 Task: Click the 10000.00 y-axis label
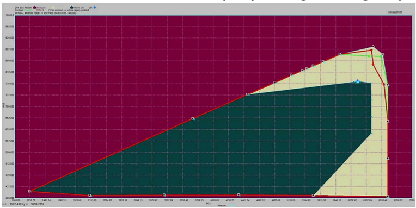pos(10,15)
